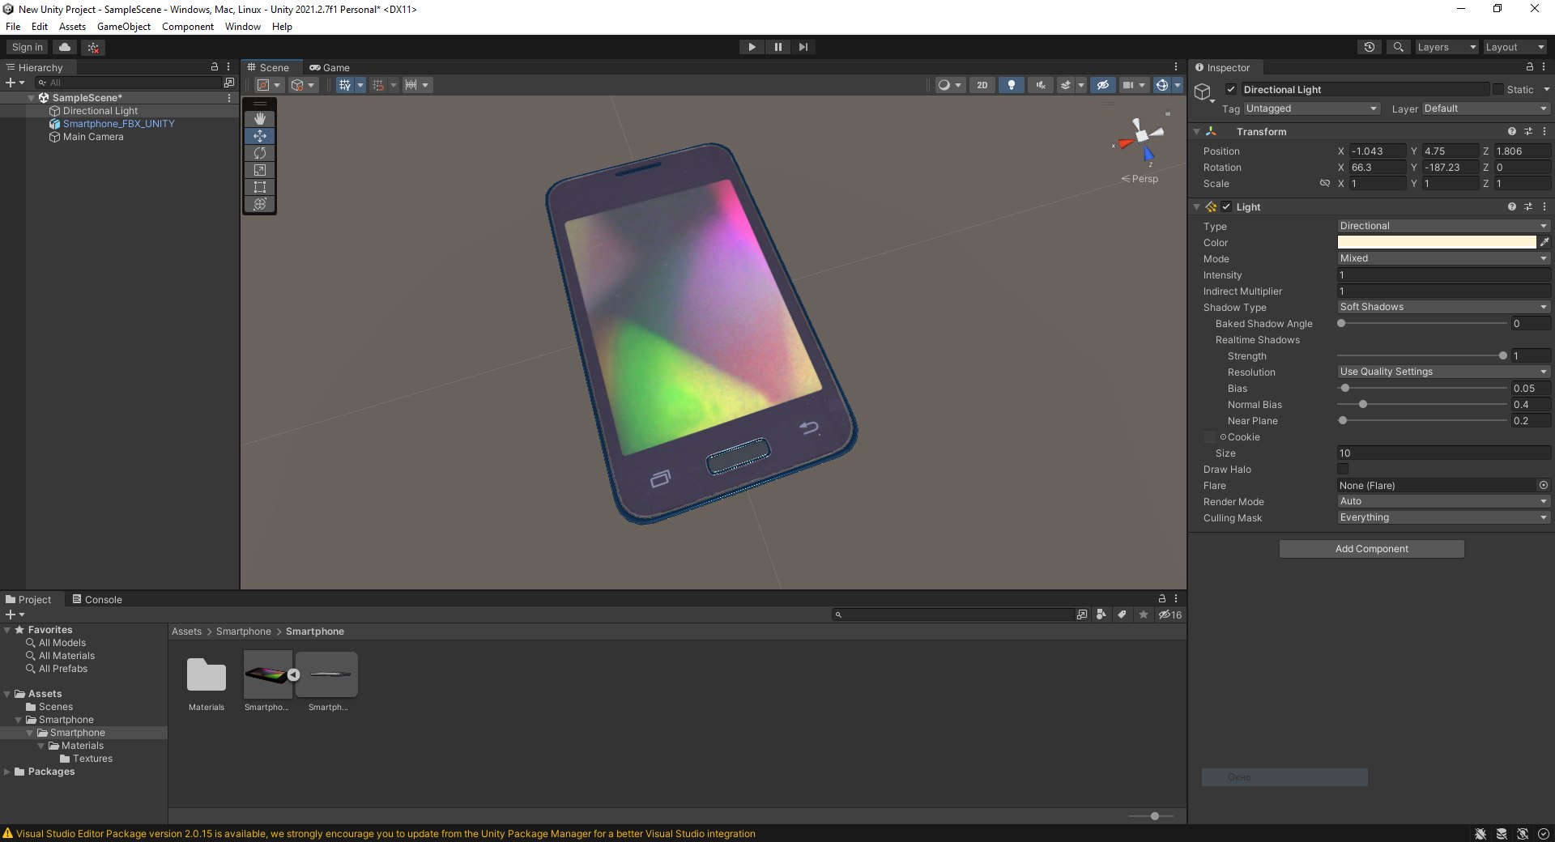Toggle 2D view mode

coord(982,85)
